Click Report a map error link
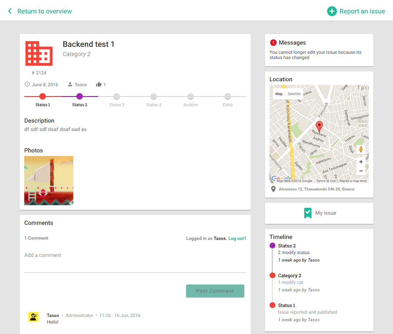The image size is (393, 334). [x=353, y=181]
